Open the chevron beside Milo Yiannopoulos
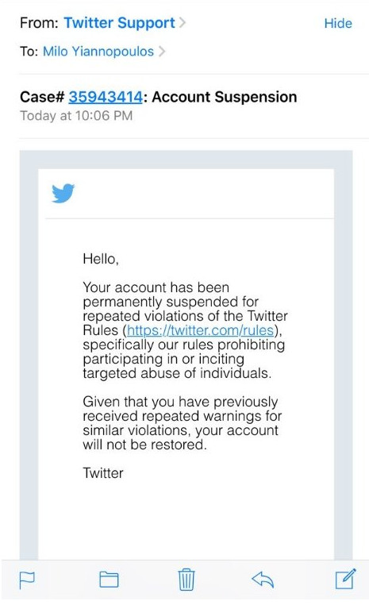 click(162, 52)
